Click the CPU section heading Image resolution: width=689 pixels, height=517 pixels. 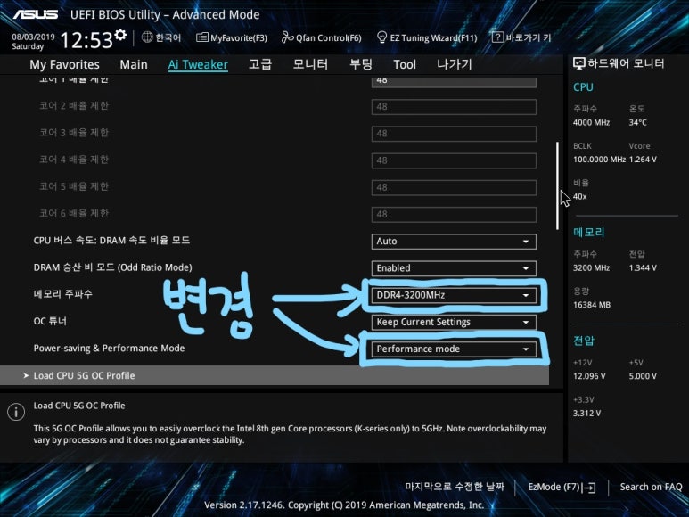[583, 87]
